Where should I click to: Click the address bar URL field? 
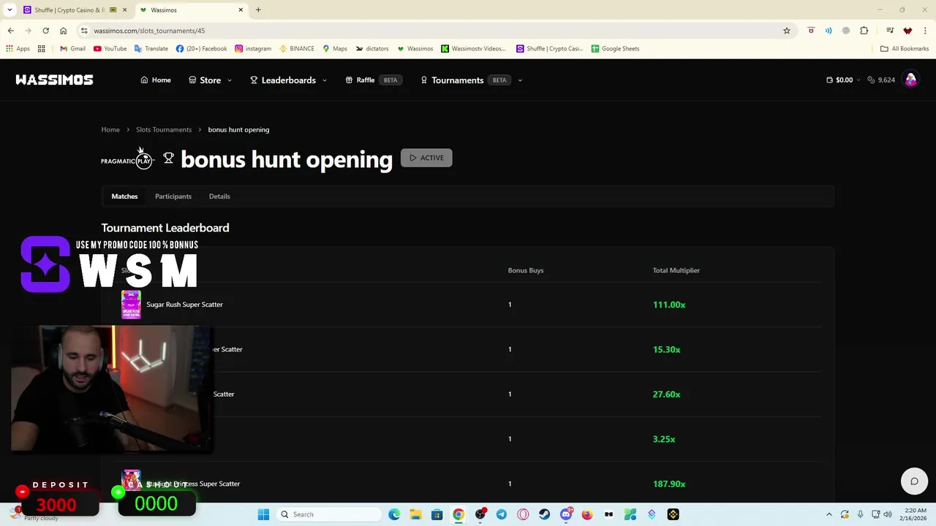coord(431,31)
